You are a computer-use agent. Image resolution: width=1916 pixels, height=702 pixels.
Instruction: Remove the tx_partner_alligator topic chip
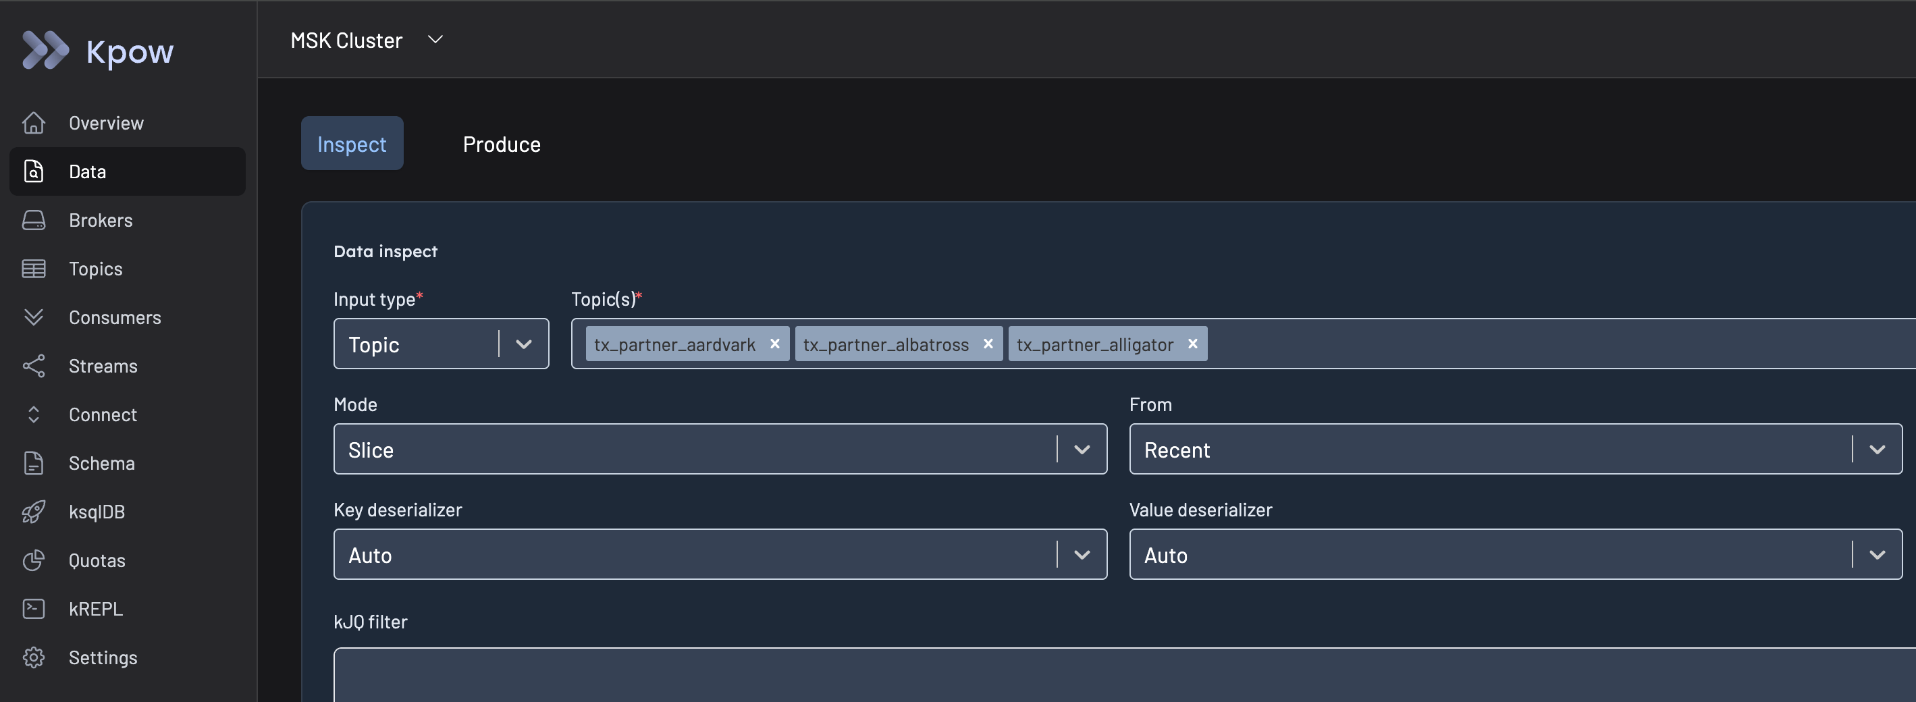1192,344
